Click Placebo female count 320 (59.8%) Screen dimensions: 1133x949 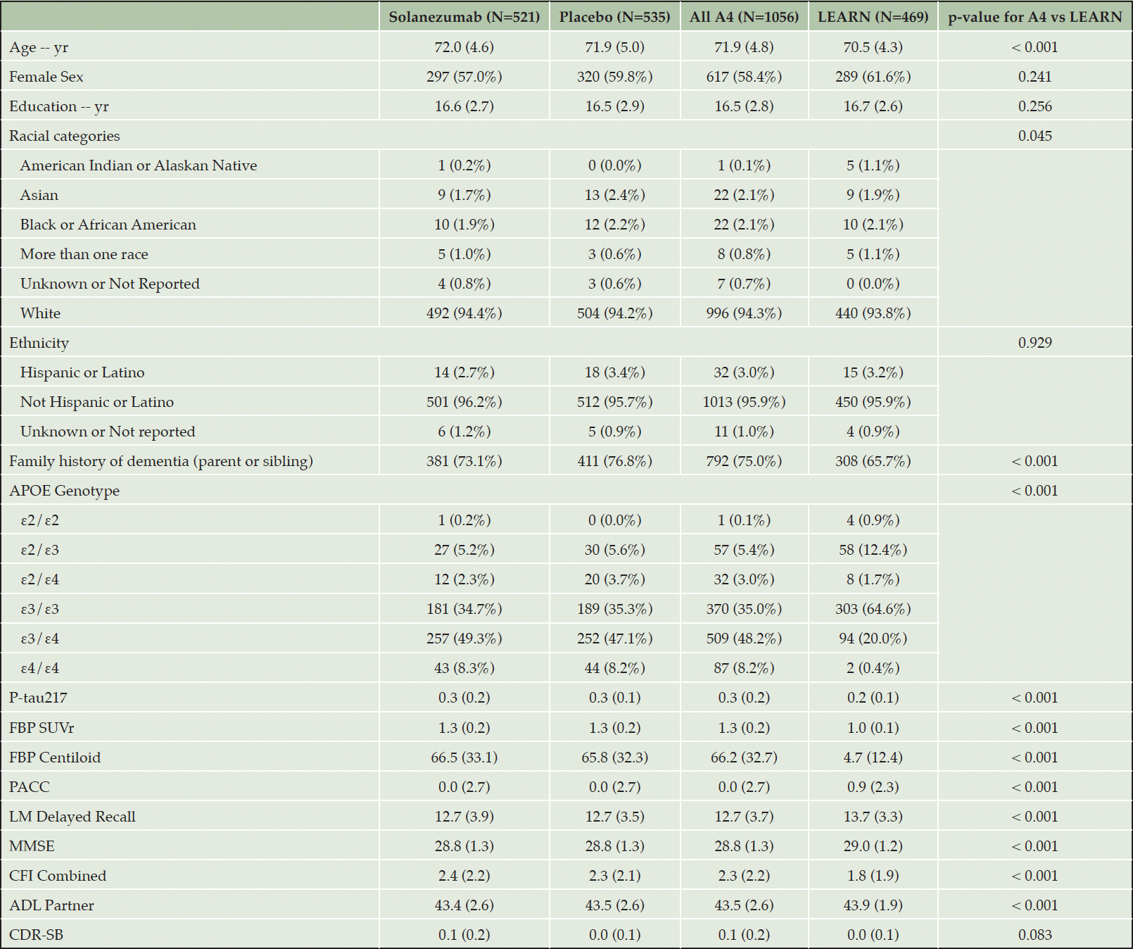[615, 77]
